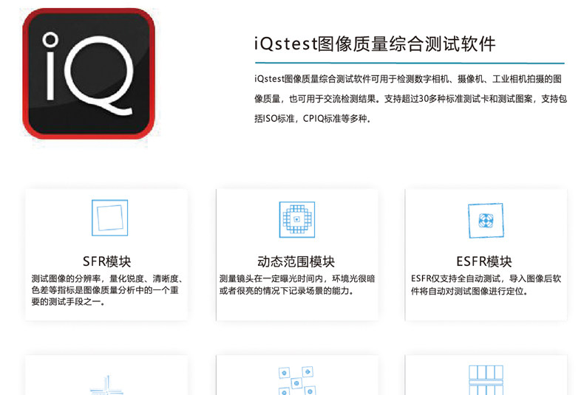Click the stacked columns grid module icon
This screenshot has height=395, width=584.
tap(486, 380)
